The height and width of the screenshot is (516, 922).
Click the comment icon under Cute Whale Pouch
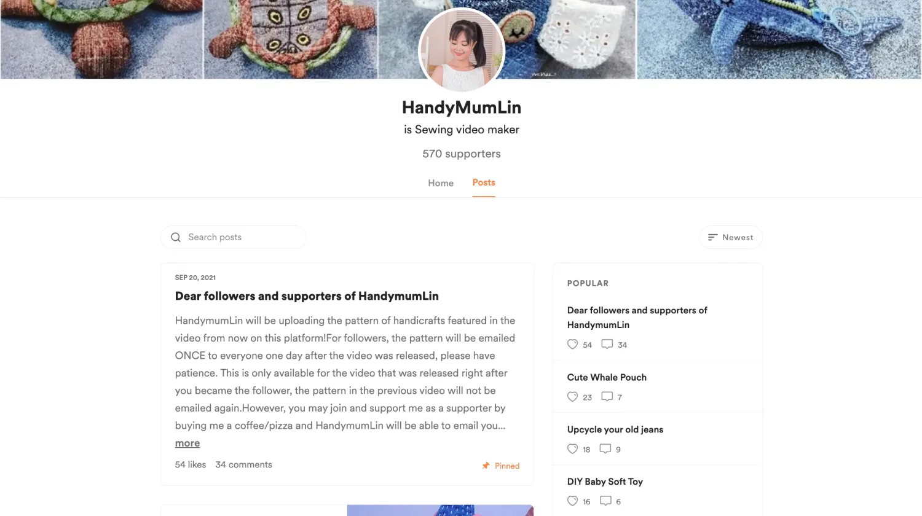point(607,397)
